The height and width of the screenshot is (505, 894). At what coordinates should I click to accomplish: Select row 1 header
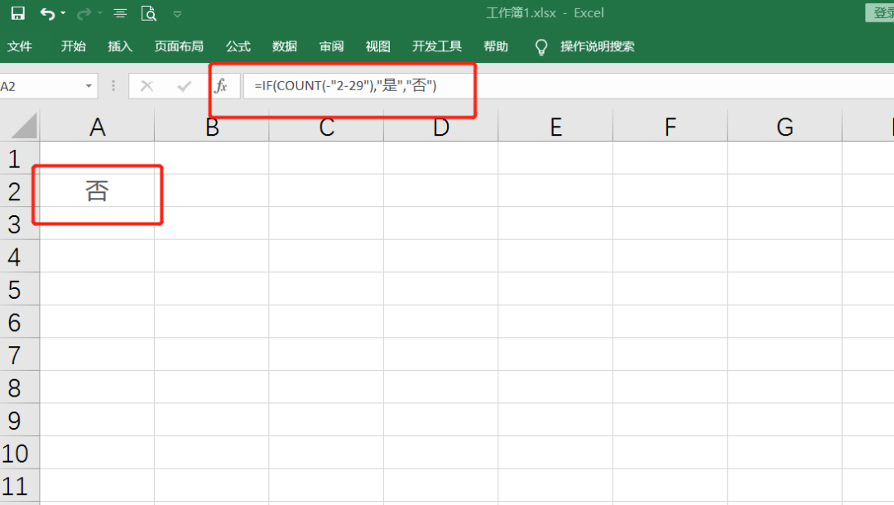click(x=19, y=158)
